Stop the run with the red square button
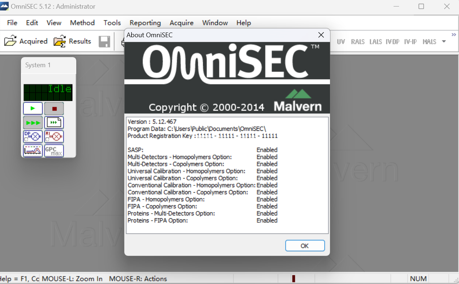The width and height of the screenshot is (459, 284). pos(54,108)
